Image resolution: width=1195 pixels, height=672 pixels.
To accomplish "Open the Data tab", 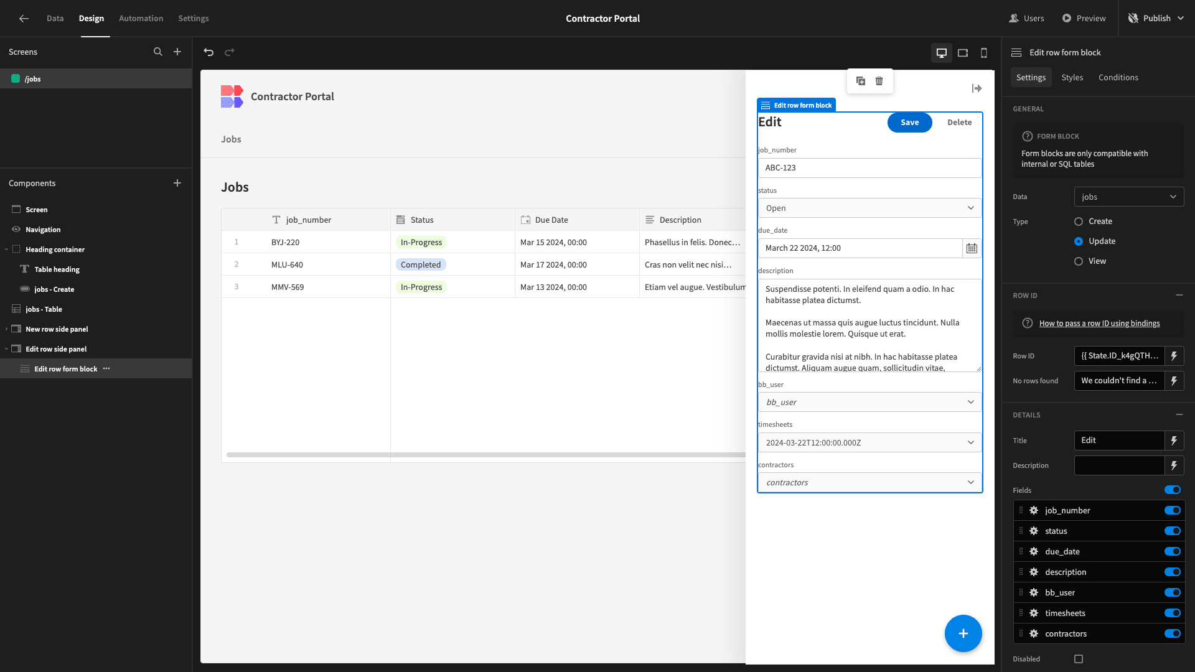I will click(x=55, y=19).
